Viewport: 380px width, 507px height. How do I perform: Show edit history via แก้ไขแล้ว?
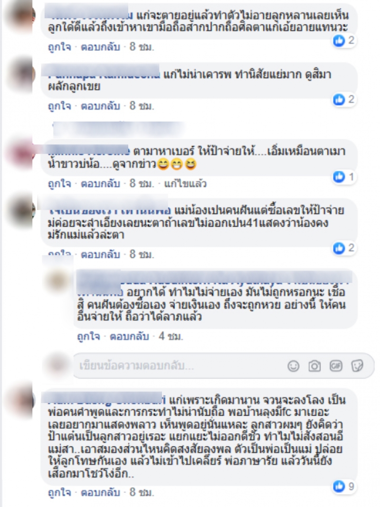coord(185,184)
